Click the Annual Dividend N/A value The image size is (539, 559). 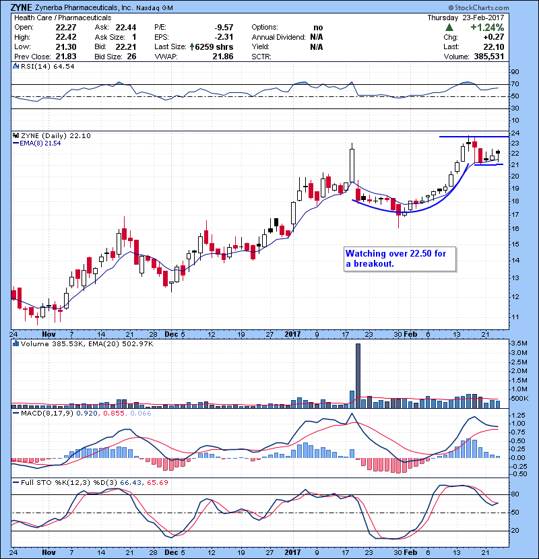pos(317,37)
